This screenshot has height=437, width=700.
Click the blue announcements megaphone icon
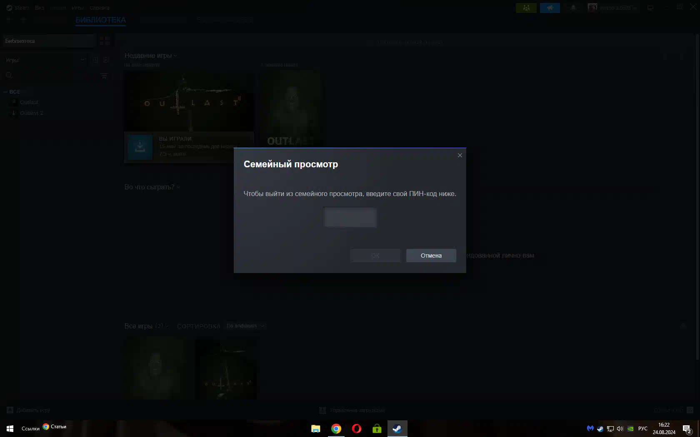click(x=550, y=8)
